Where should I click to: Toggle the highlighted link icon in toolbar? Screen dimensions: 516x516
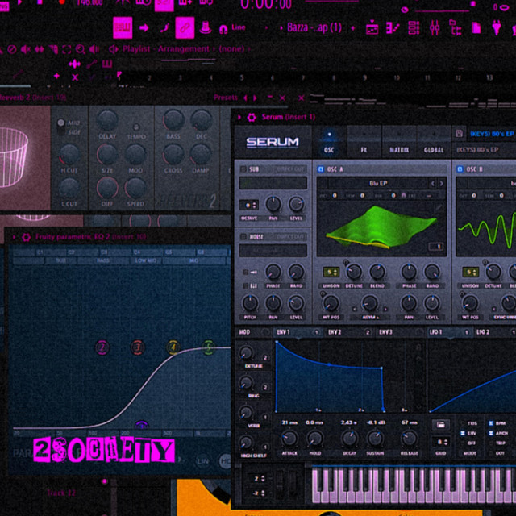coord(185,28)
